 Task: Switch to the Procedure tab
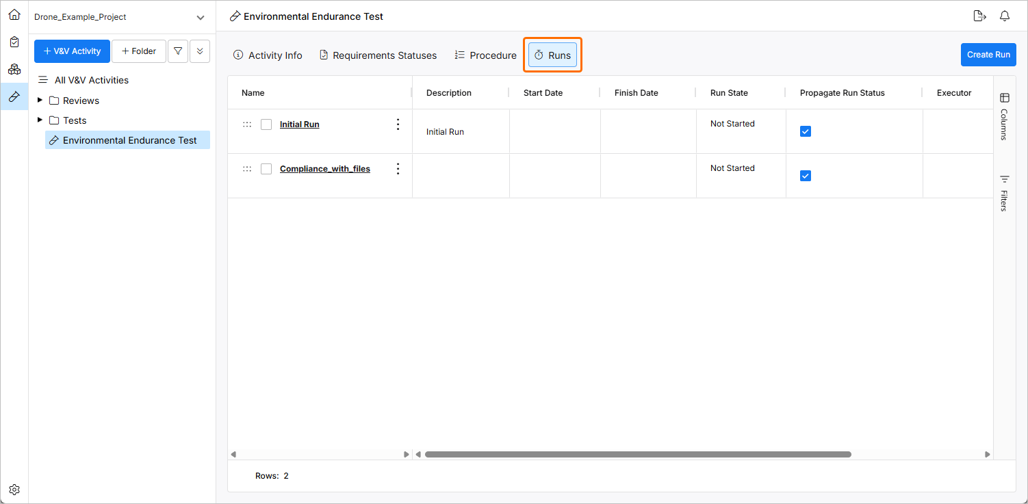[x=485, y=55]
